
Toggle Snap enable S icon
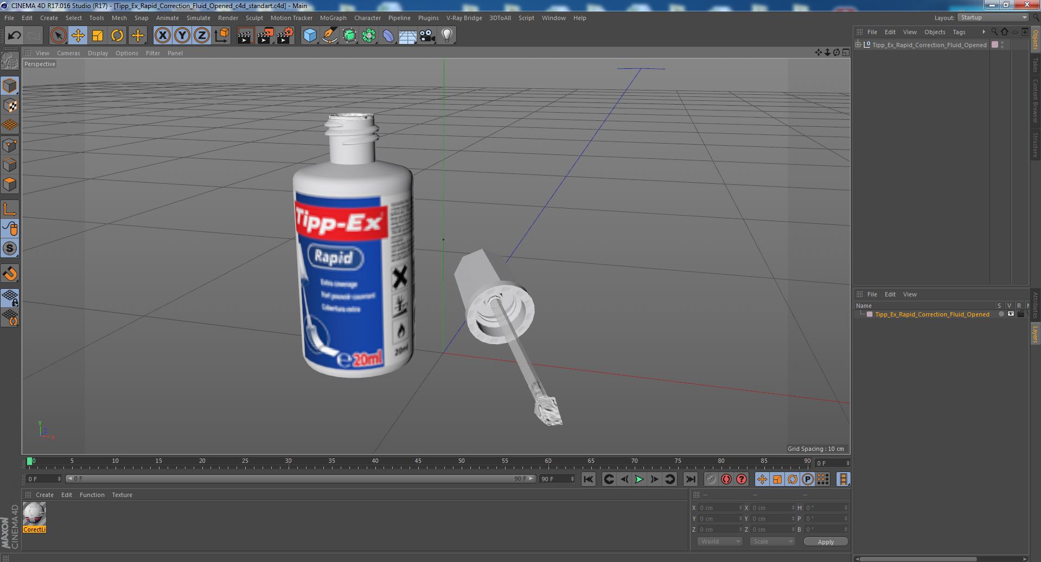coord(10,248)
